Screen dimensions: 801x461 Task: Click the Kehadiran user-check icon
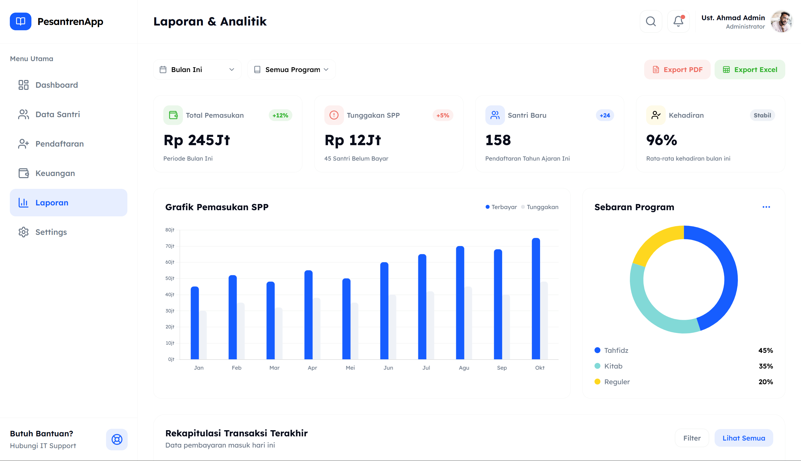click(656, 115)
